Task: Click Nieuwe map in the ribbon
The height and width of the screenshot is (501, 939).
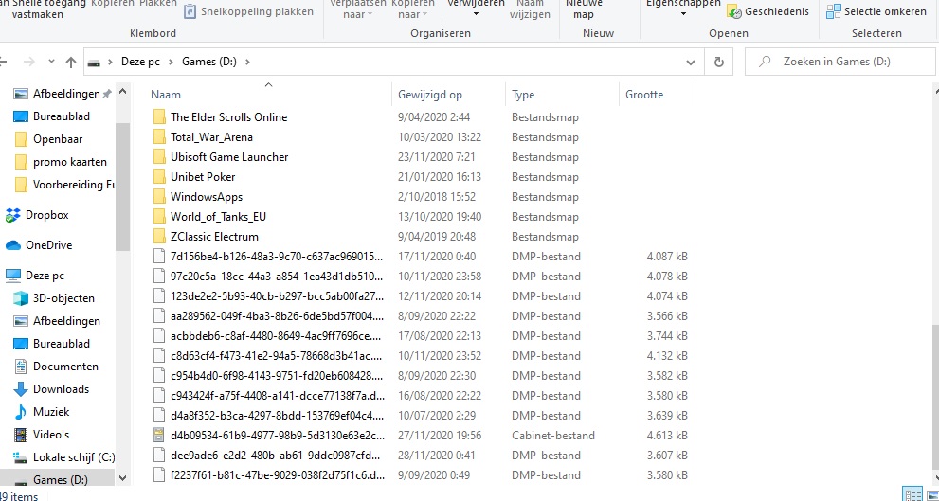Action: pos(584,10)
